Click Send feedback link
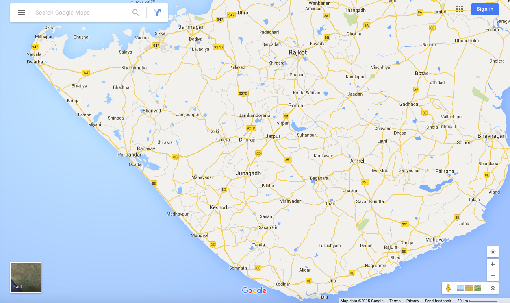This screenshot has width=510, height=303. [438, 301]
